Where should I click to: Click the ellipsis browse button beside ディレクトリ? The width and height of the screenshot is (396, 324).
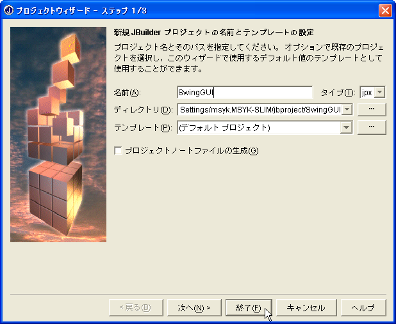point(372,109)
